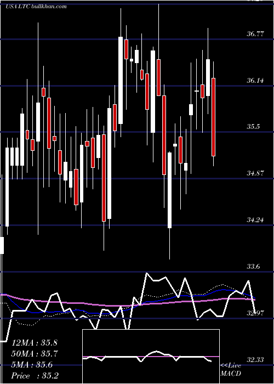This screenshot has width=274, height=384.
Task: Click the last red candlestick on the right
Action: coord(213,117)
